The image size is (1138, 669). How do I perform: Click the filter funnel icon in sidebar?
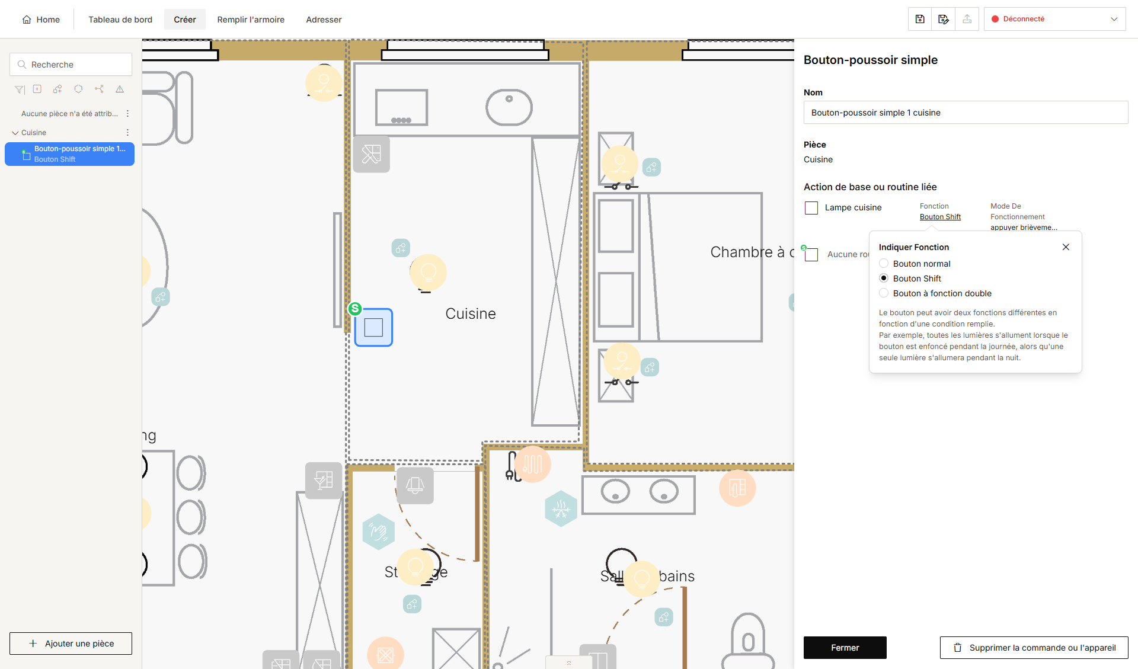tap(20, 89)
